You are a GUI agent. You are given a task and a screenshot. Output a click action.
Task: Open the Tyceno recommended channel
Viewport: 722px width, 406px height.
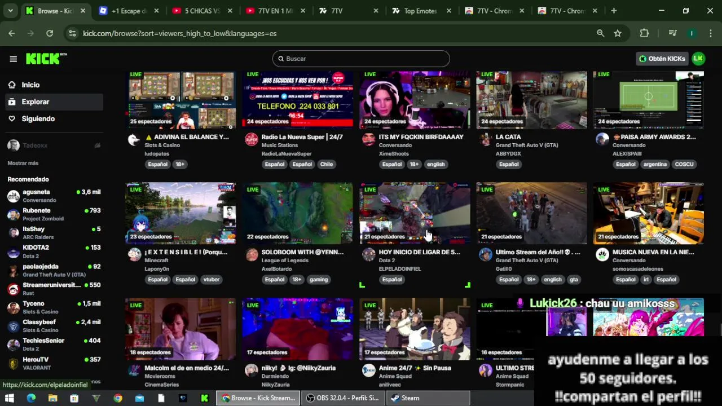pyautogui.click(x=54, y=307)
